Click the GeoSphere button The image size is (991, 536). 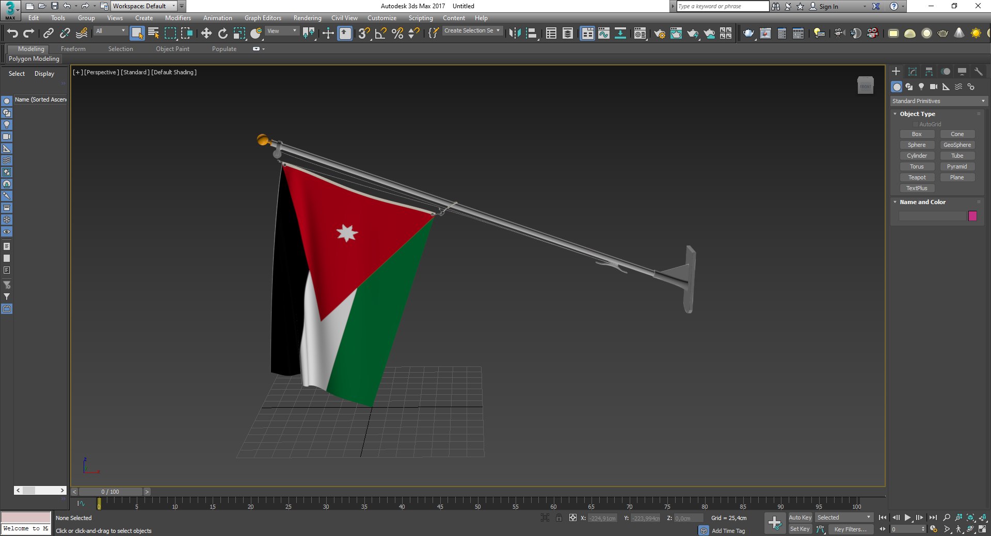pos(957,145)
